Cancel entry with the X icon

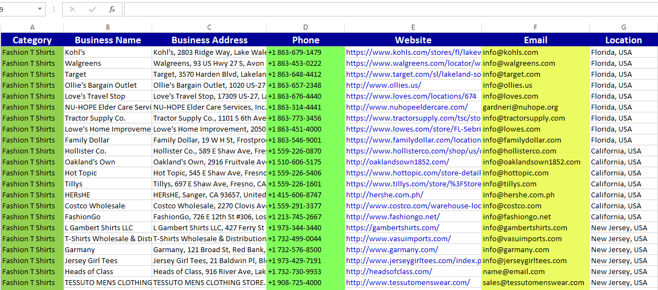[73, 9]
